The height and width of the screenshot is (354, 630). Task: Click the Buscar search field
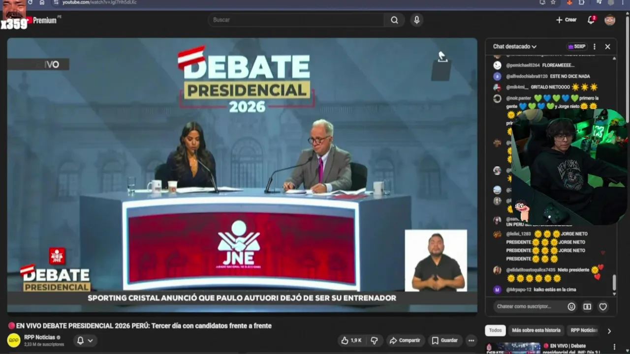pos(297,20)
